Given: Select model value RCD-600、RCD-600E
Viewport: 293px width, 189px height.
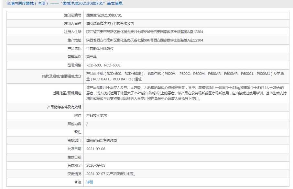Looking at the screenshot, I should click(x=103, y=65).
